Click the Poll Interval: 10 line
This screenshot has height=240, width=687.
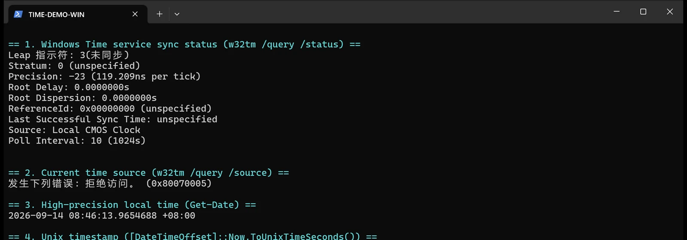coord(77,141)
